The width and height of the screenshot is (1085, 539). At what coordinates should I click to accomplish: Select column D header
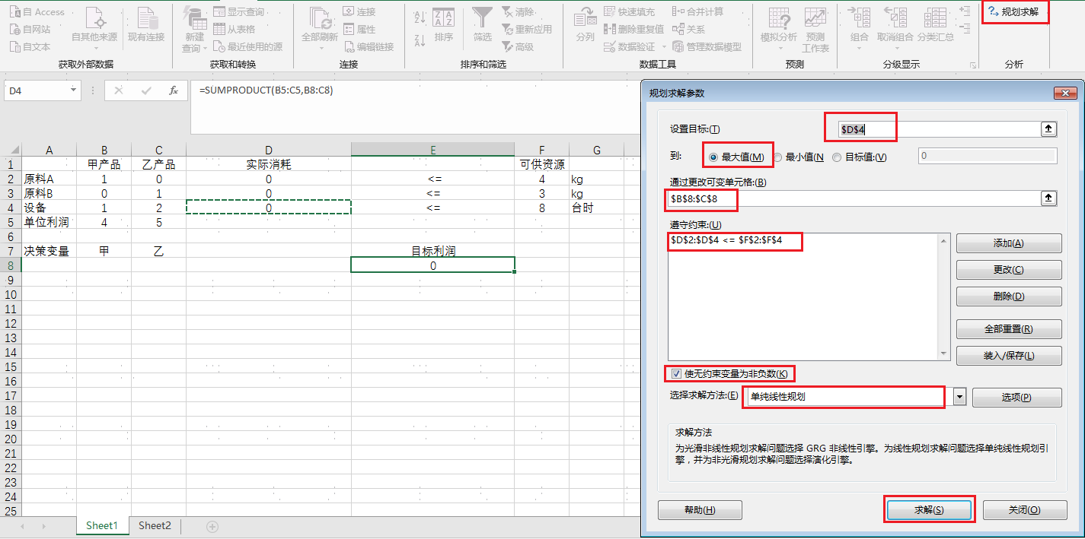point(269,150)
